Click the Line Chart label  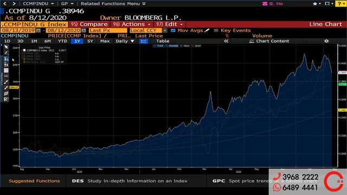tap(325, 24)
